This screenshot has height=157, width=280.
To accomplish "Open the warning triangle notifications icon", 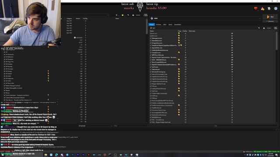I will pos(262,9).
